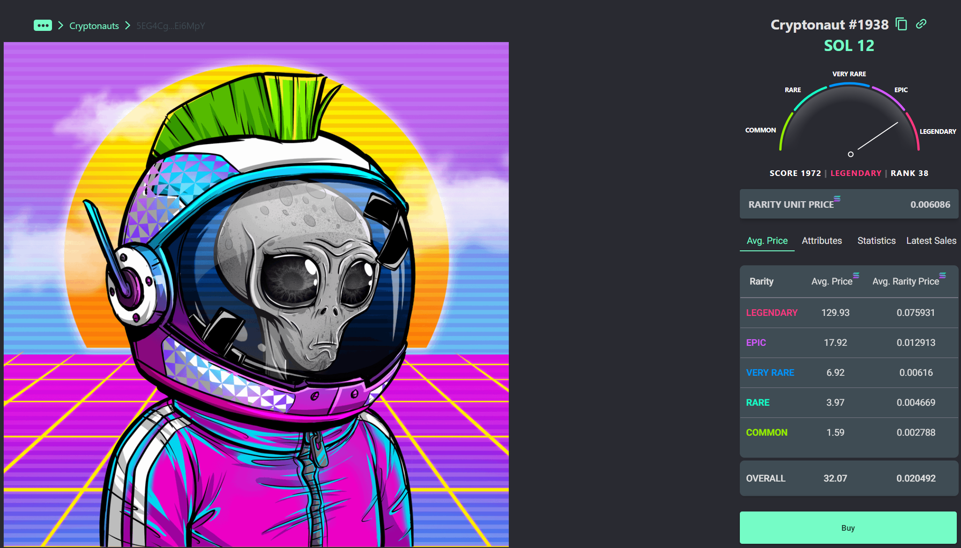Image resolution: width=961 pixels, height=548 pixels.
Task: Switch to the Attributes tab
Action: (821, 241)
